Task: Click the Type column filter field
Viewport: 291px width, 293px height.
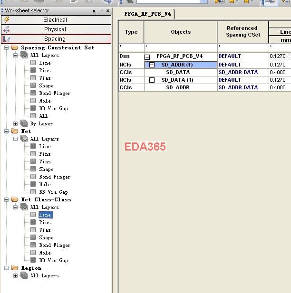Action: coord(131,47)
